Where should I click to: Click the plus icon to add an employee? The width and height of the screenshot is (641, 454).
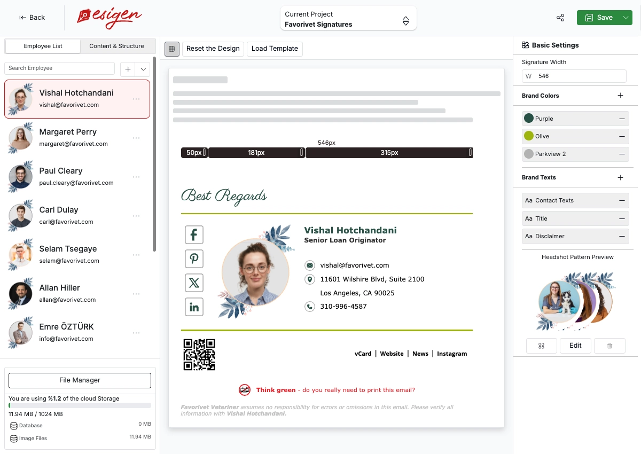pos(128,69)
